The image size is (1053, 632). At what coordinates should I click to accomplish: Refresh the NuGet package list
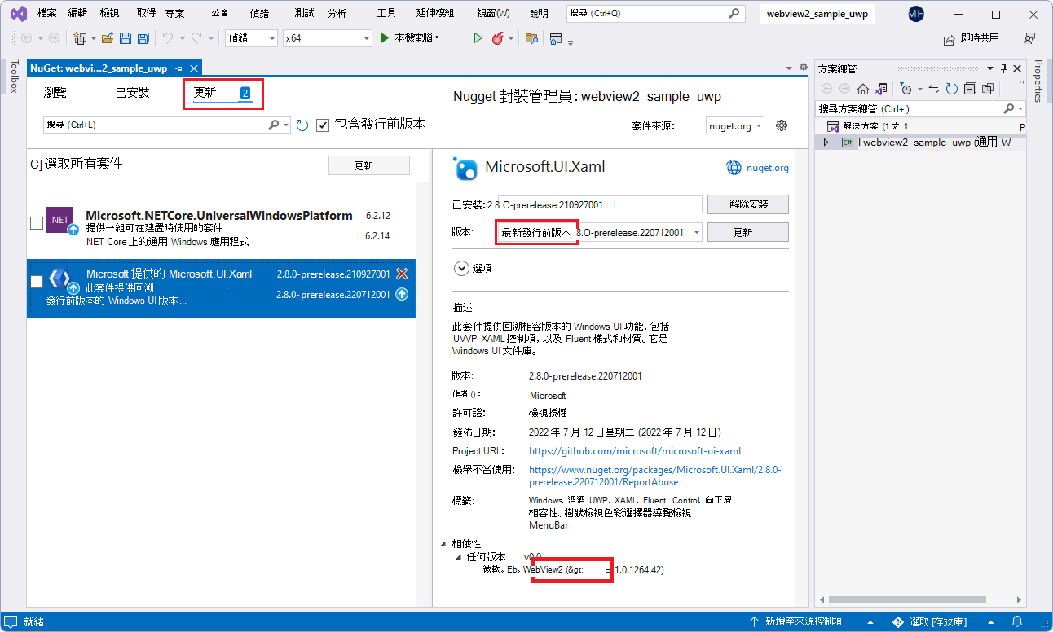coord(301,125)
